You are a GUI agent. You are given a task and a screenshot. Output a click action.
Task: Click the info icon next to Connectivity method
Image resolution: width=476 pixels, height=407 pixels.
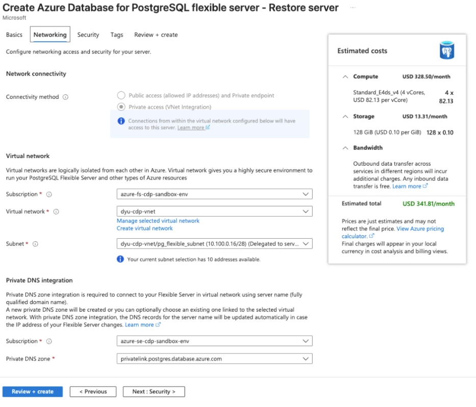click(x=65, y=97)
